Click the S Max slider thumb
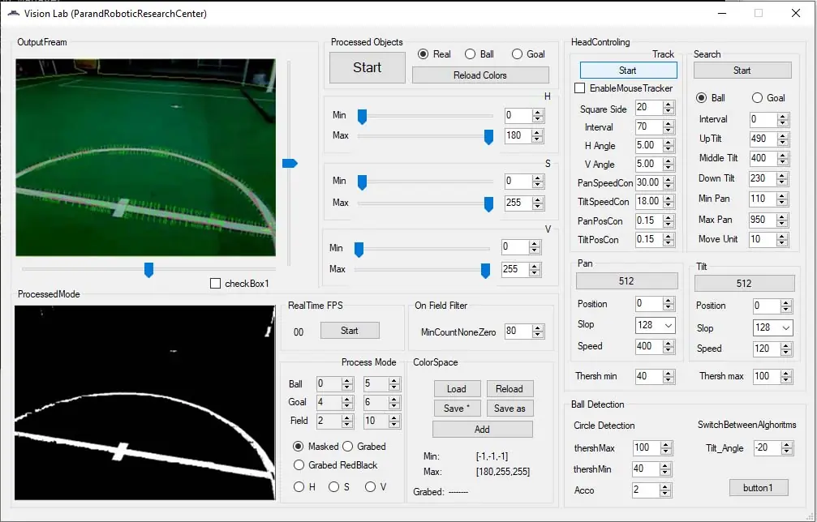 [488, 204]
